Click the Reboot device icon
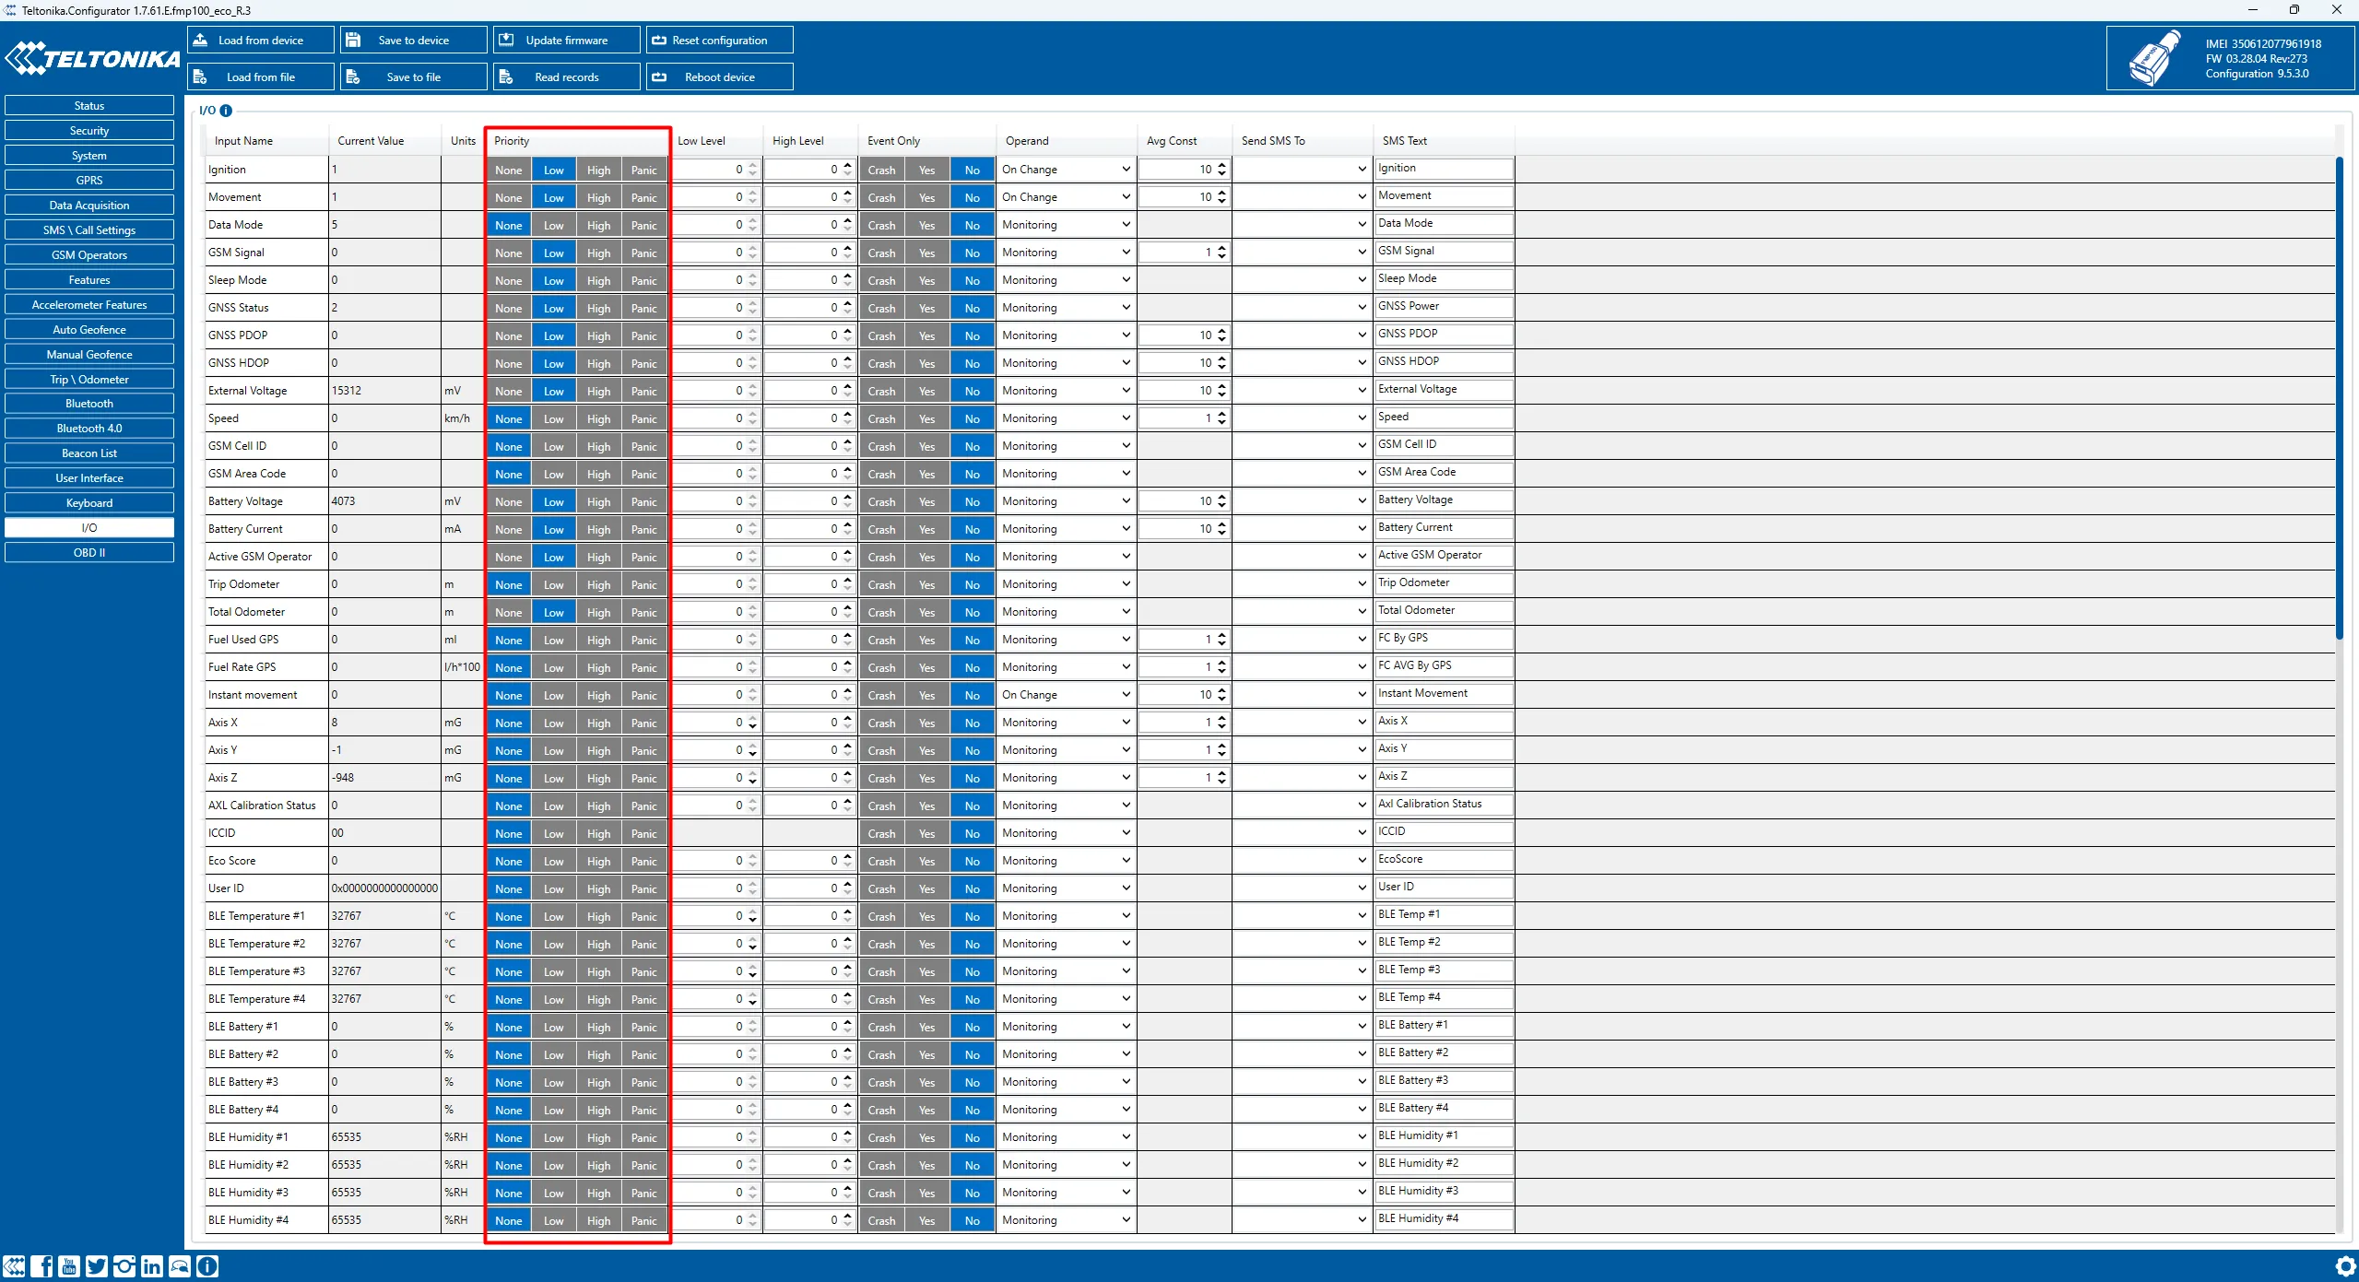The height and width of the screenshot is (1282, 2359). (660, 76)
